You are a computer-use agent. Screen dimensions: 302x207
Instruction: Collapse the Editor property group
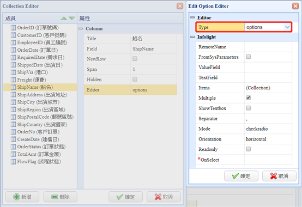pos(192,17)
